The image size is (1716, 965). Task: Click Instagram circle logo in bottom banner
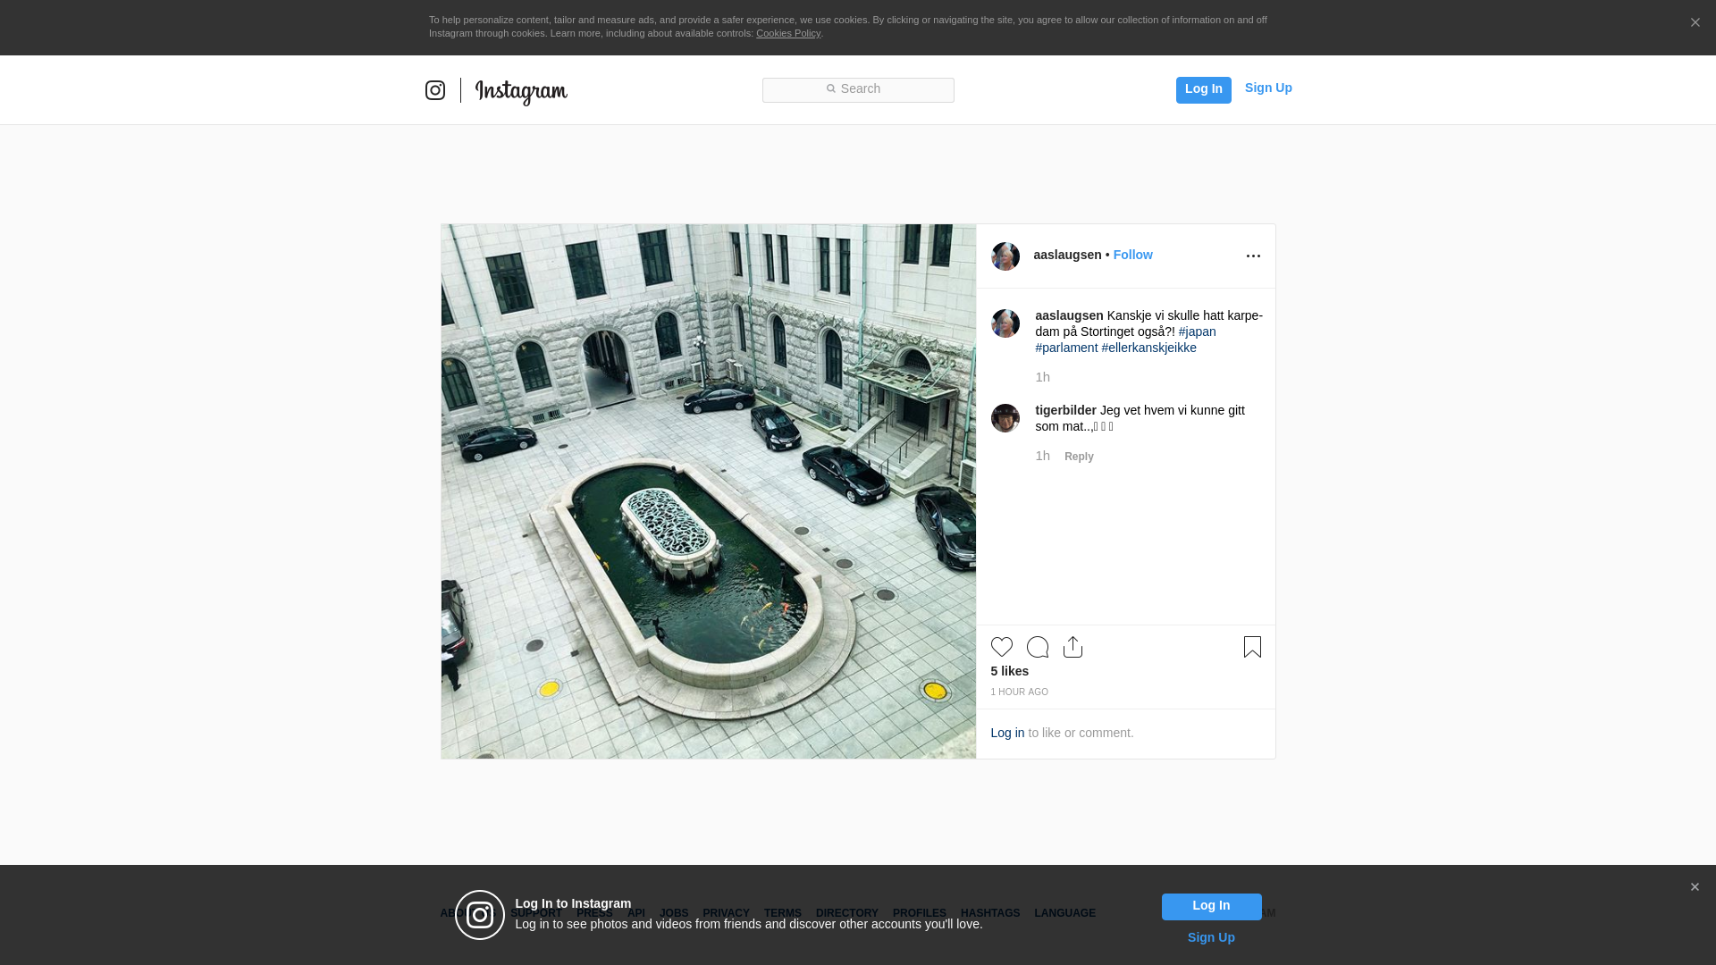click(480, 915)
